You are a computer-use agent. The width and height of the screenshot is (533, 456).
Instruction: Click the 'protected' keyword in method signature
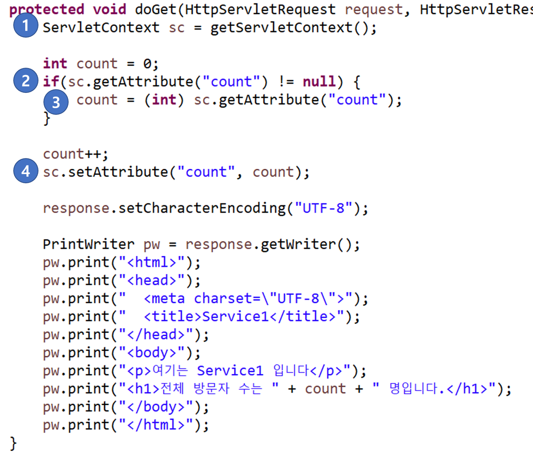(x=47, y=9)
